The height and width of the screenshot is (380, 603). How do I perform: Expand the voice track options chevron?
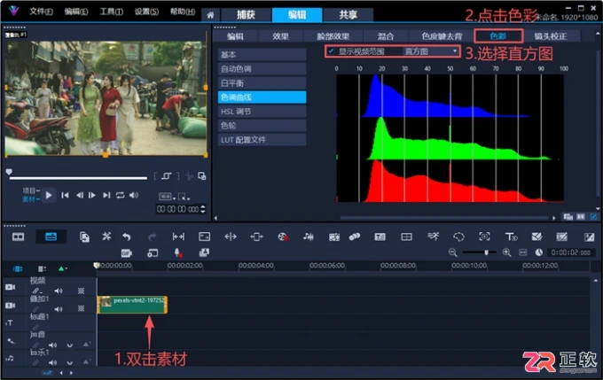(69, 345)
